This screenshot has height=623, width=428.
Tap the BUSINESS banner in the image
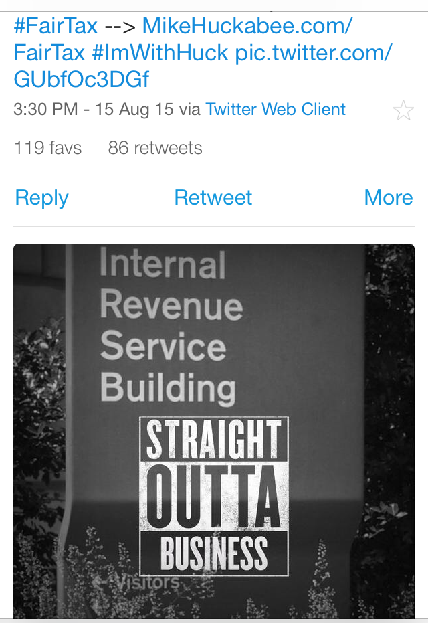click(x=214, y=554)
